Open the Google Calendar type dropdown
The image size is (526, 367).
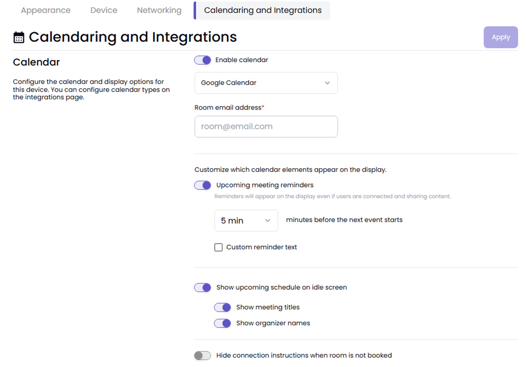(266, 83)
